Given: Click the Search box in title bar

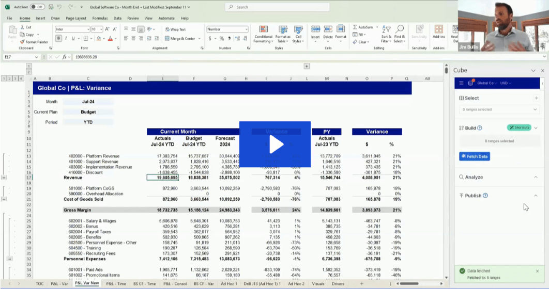Looking at the screenshot, I should tap(277, 7).
